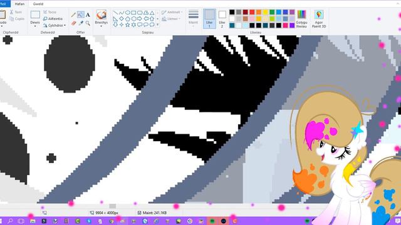Select the Pencil tool
Screen dimensions: 401x225
[73, 15]
